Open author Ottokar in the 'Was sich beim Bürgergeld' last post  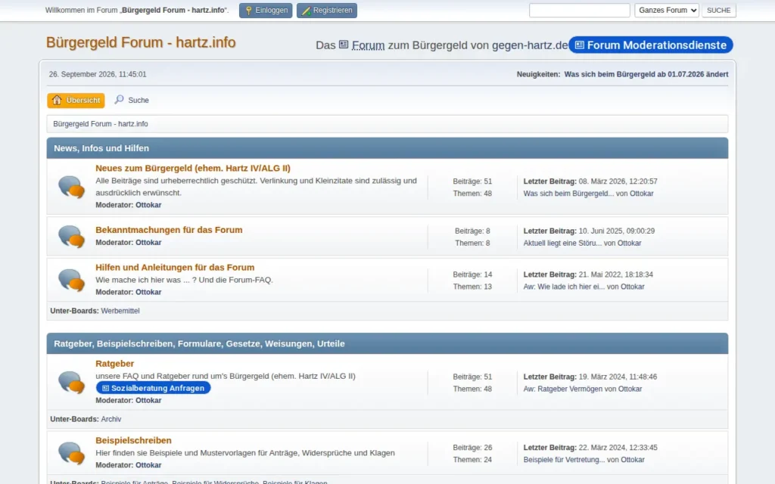[x=642, y=194]
